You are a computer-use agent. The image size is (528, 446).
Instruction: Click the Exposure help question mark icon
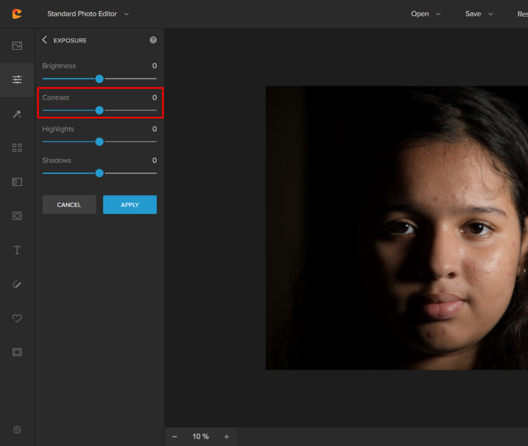153,40
